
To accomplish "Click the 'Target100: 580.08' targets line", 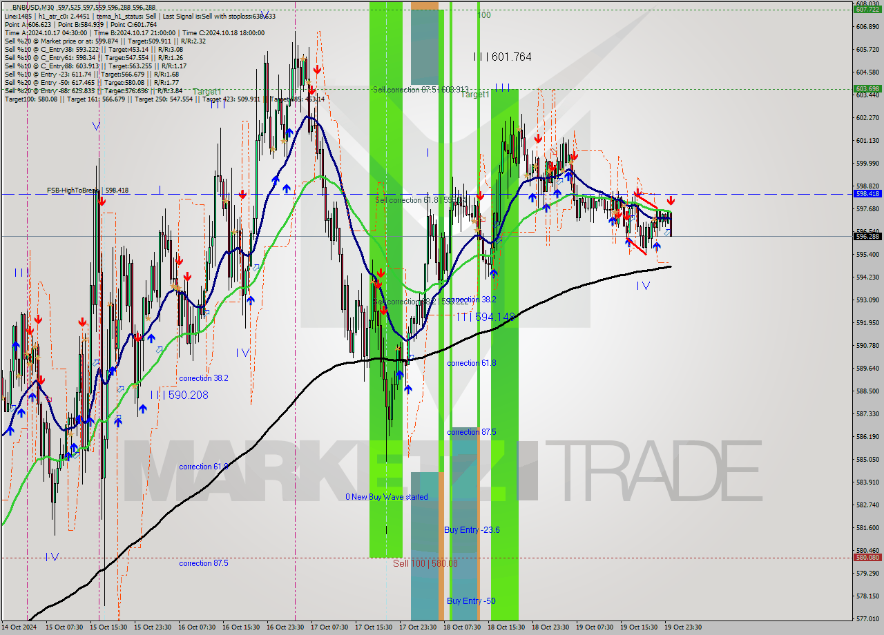I will (x=164, y=99).
